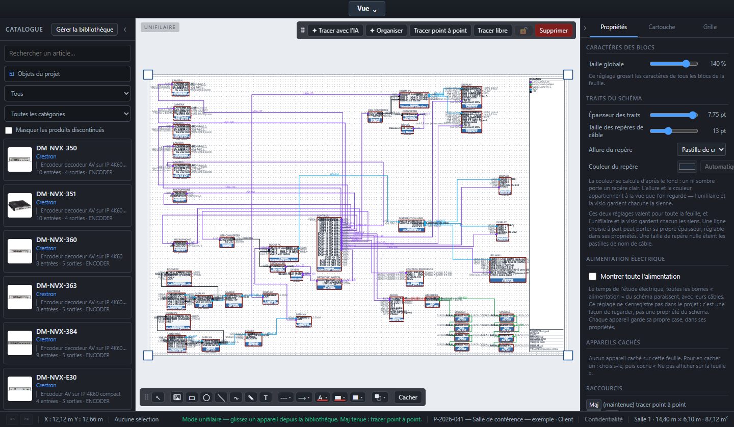Open the Tous filter dropdown
Viewport: 734px width, 427px height.
coord(67,94)
